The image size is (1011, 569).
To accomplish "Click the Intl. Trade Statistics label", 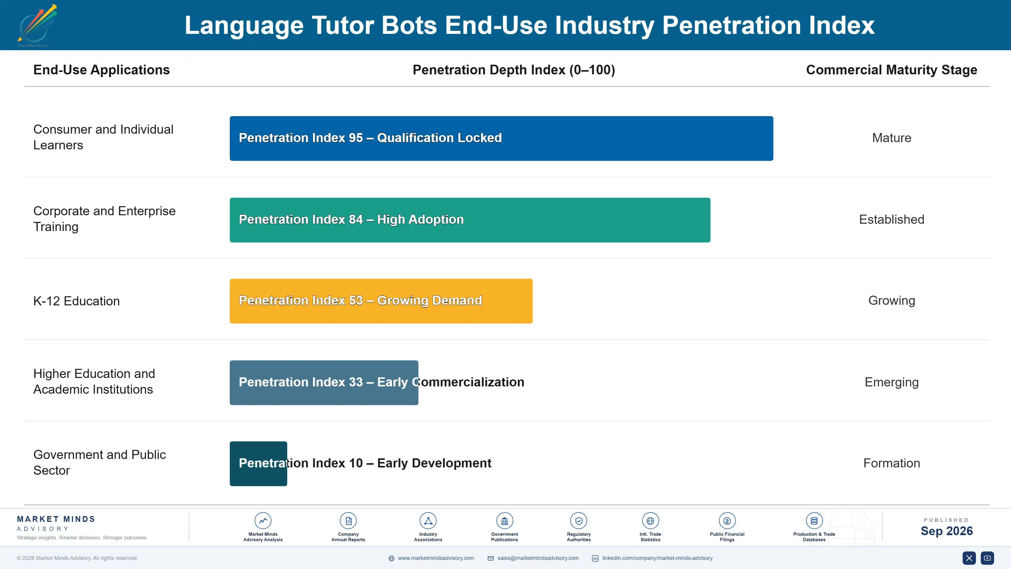I will 650,537.
